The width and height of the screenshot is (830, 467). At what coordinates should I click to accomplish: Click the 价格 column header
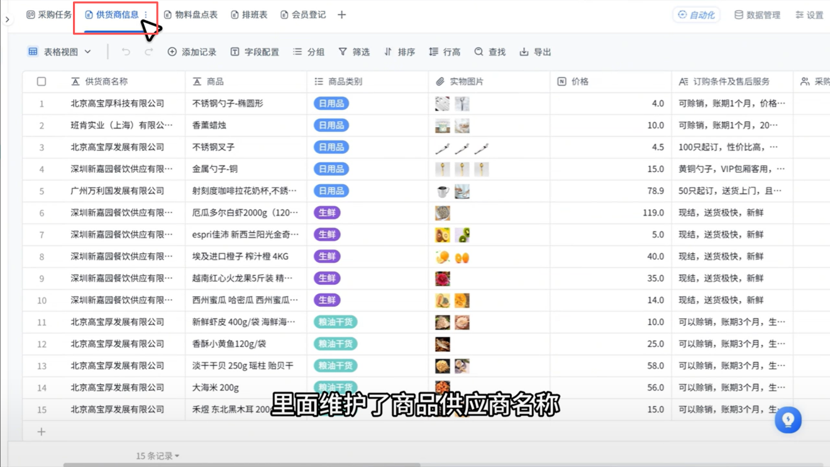[611, 82]
